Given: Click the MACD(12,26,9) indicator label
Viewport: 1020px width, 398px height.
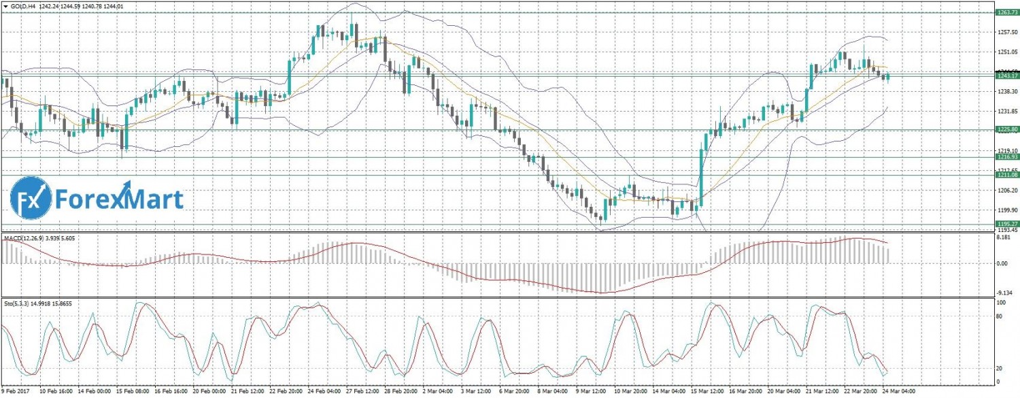Looking at the screenshot, I should [x=27, y=237].
